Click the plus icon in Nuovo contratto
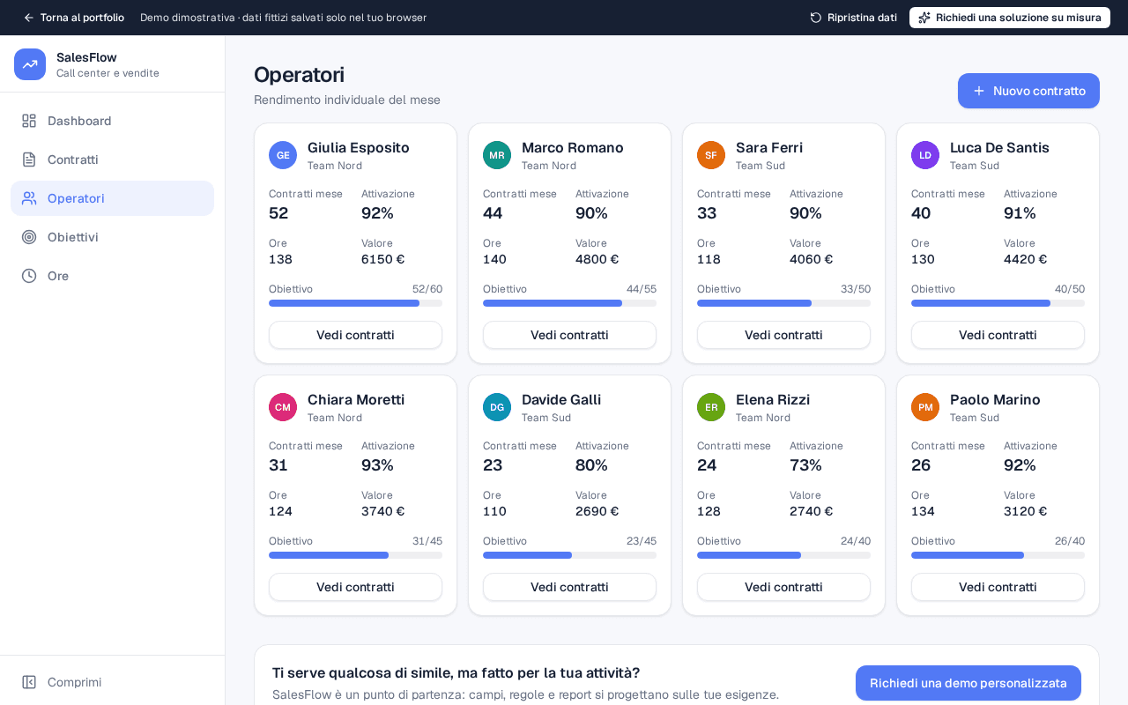This screenshot has width=1128, height=705. (979, 91)
